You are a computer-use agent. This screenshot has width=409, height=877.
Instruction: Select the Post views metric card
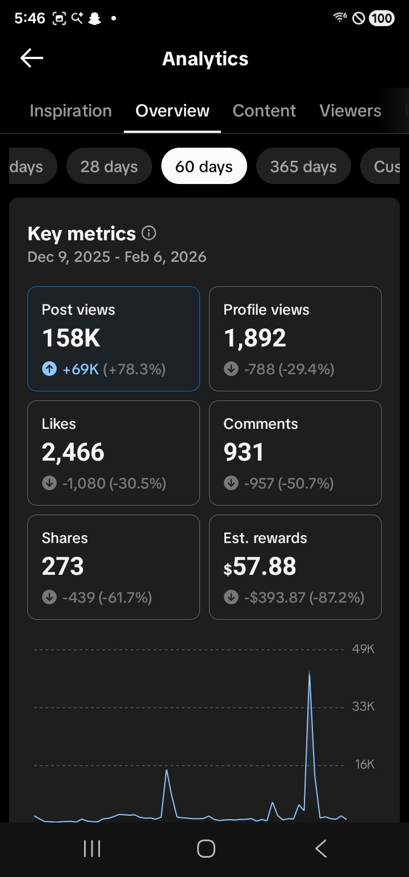pyautogui.click(x=114, y=339)
